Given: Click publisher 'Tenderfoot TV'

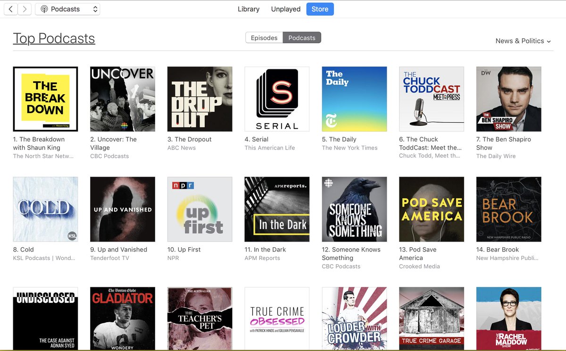Looking at the screenshot, I should pyautogui.click(x=109, y=258).
